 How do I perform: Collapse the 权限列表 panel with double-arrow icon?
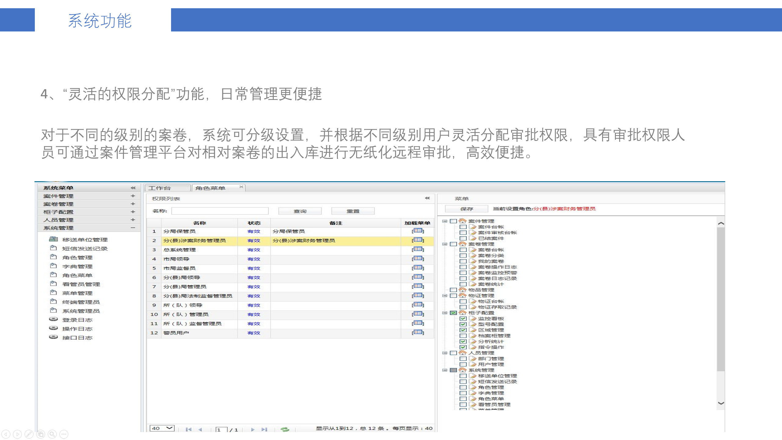[x=427, y=198]
